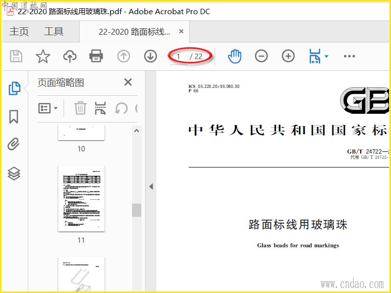The image size is (391, 293).
Task: Open thumbnail options menu dropdown
Action: 48,108
